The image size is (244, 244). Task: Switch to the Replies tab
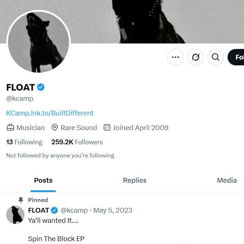pos(134,180)
